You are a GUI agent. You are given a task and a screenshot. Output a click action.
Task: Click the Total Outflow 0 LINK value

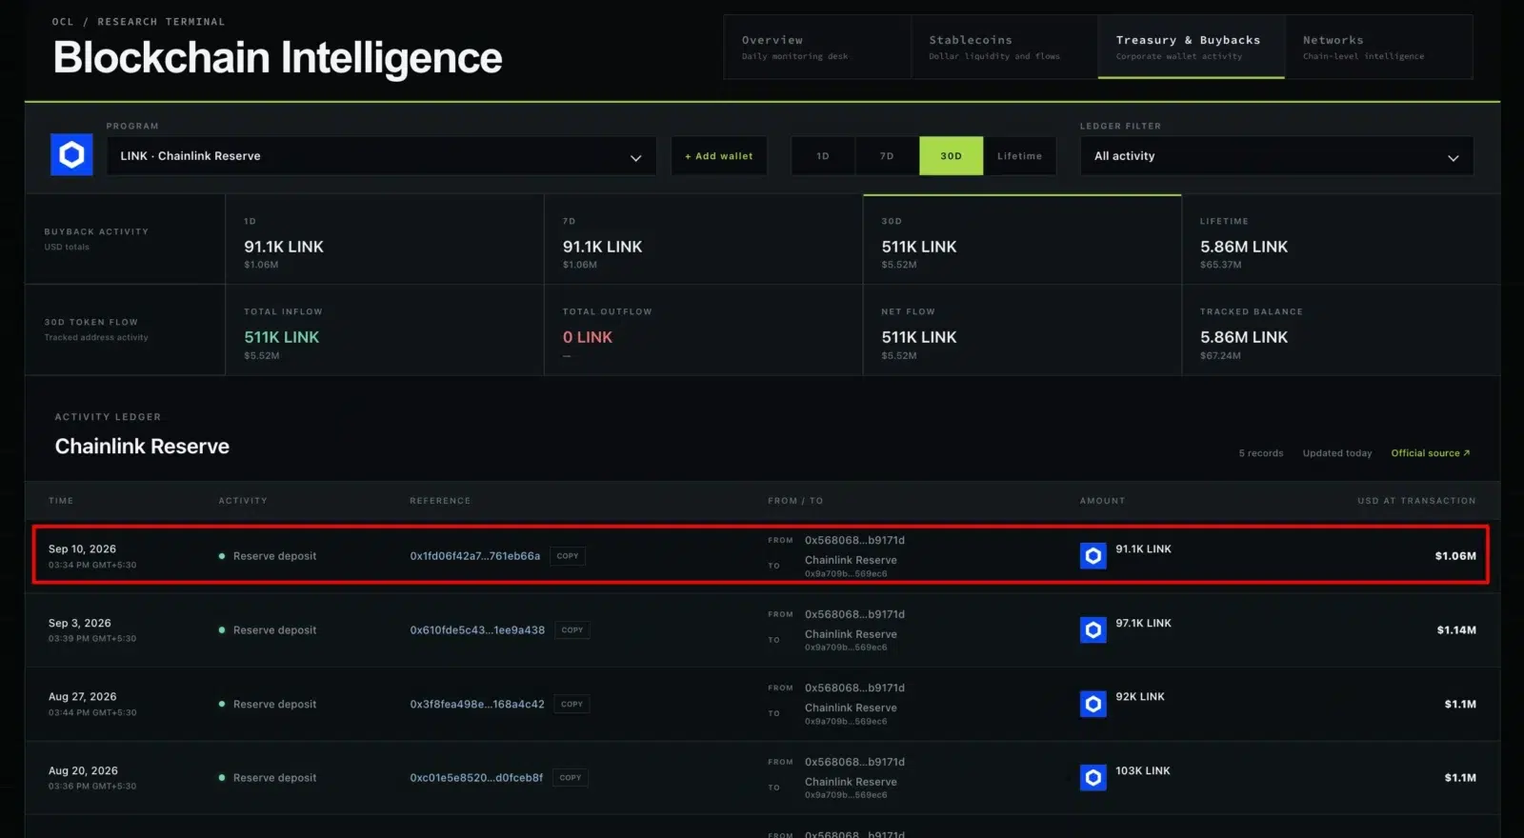pyautogui.click(x=588, y=337)
